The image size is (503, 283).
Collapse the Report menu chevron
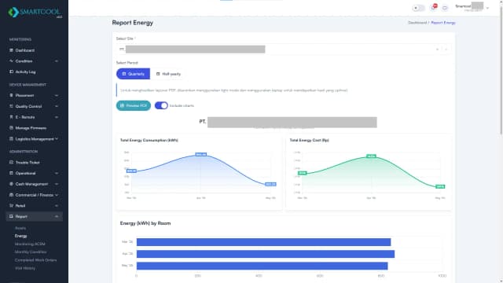(x=57, y=217)
